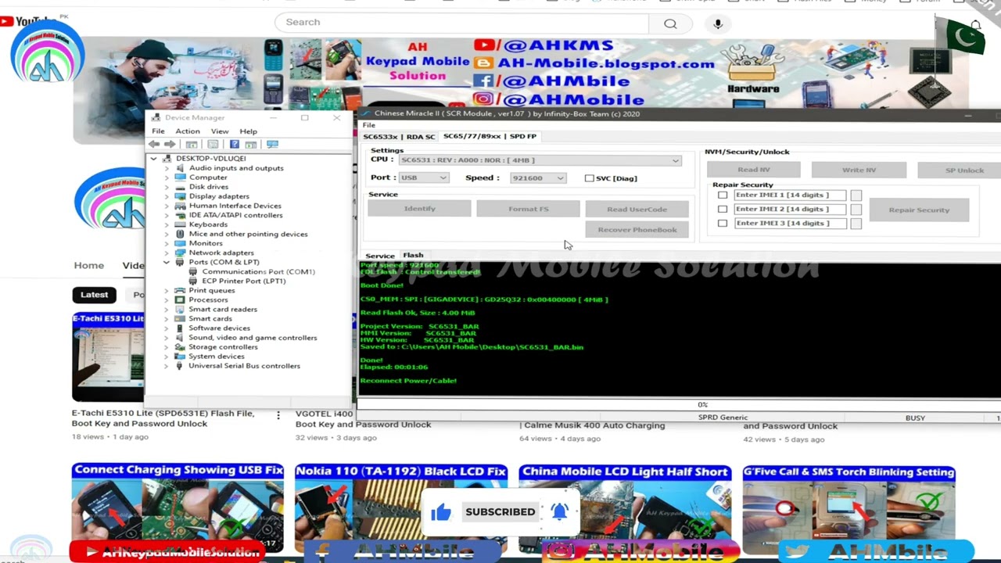1001x563 pixels.
Task: Click the Print queues printer icon
Action: tap(181, 290)
